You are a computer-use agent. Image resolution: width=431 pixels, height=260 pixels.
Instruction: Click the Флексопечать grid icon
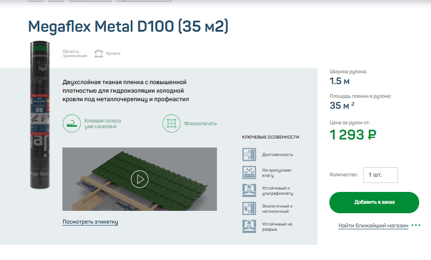tap(172, 123)
